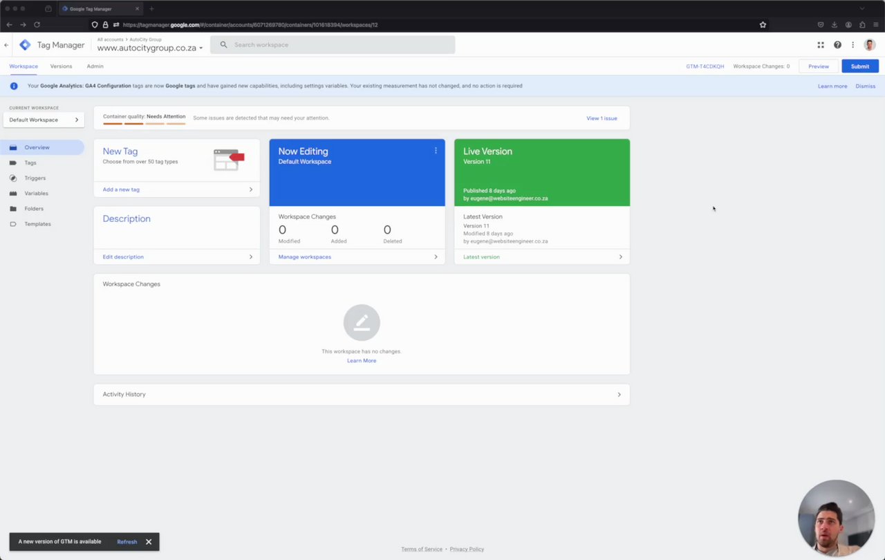
Task: Select Templates in the sidebar
Action: (37, 224)
